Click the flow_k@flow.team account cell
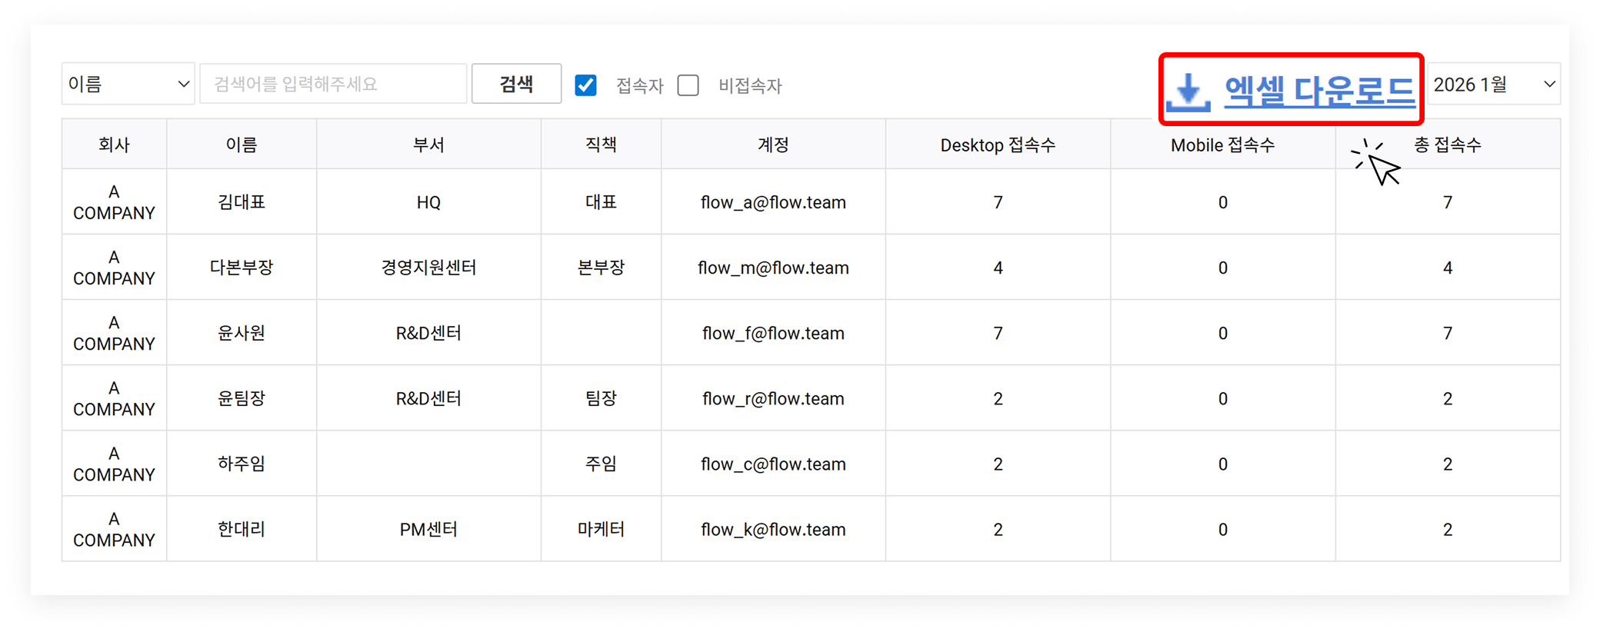The width and height of the screenshot is (1600, 632). pyautogui.click(x=773, y=530)
